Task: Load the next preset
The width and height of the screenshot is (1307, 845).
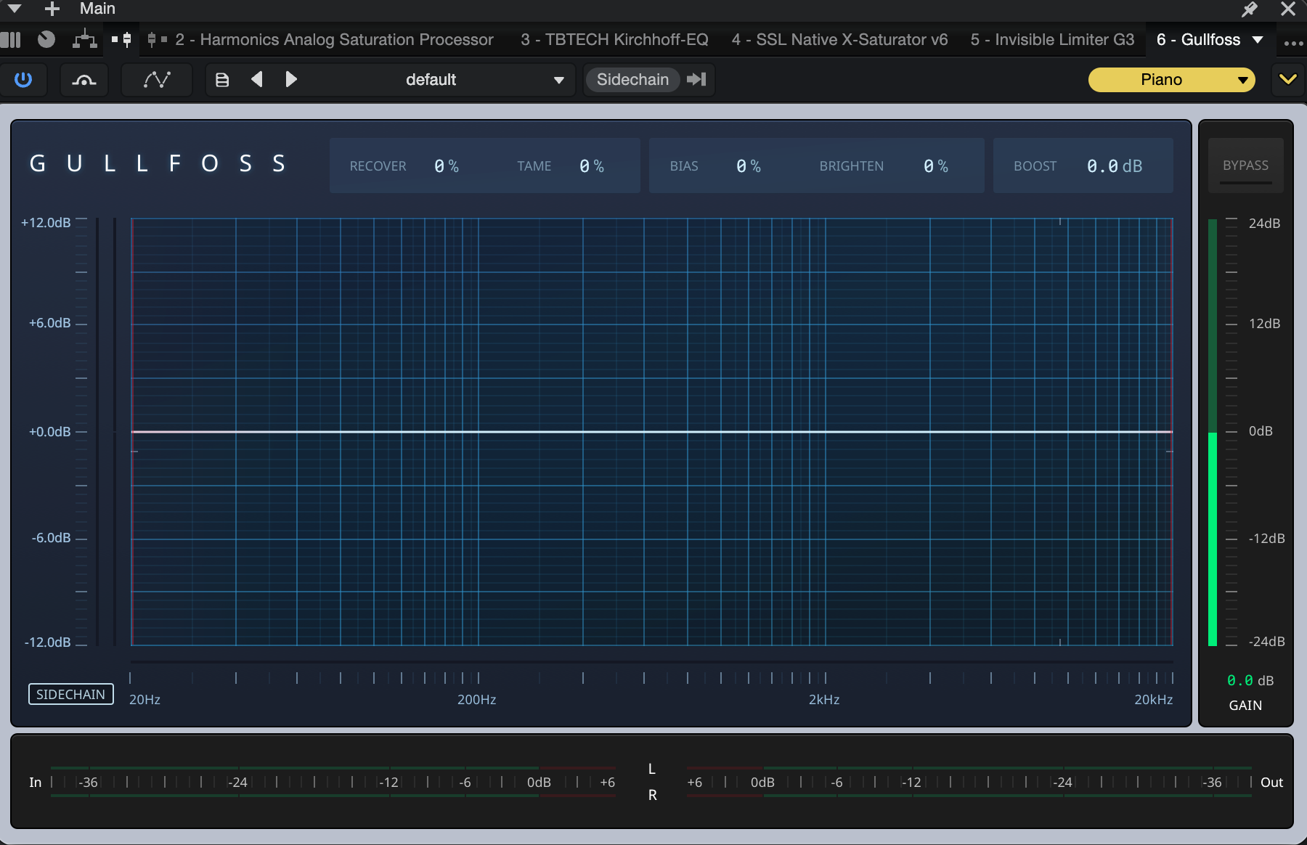Action: pos(291,79)
